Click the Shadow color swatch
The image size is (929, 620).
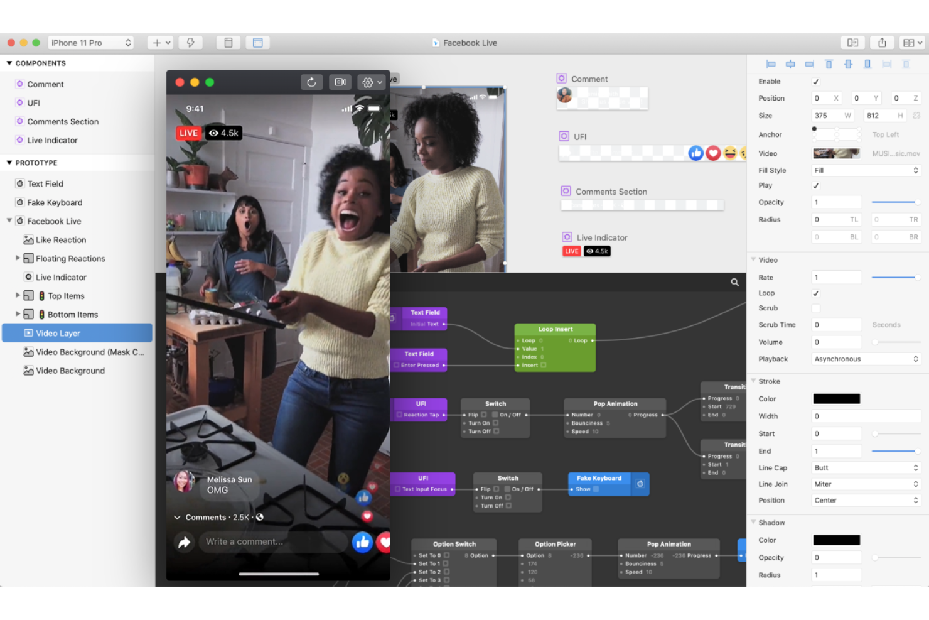click(836, 540)
